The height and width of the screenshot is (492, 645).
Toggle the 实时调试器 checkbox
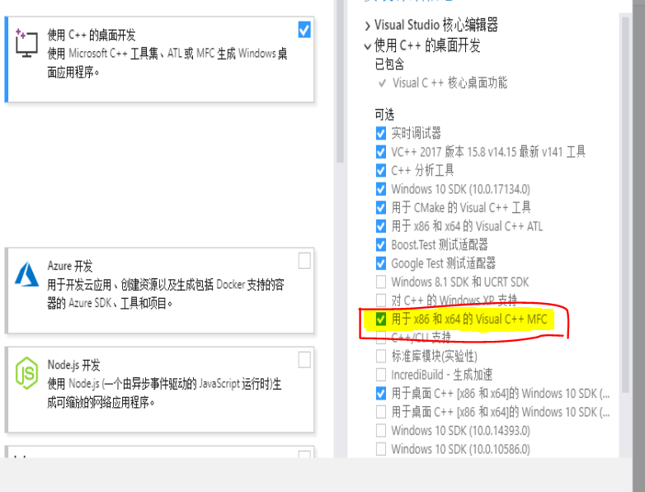tap(381, 134)
